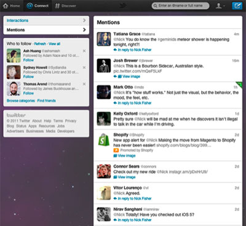Viewport: 246px width, 226px height.
Task: Follow Thomas Arend
Action: 28,93
